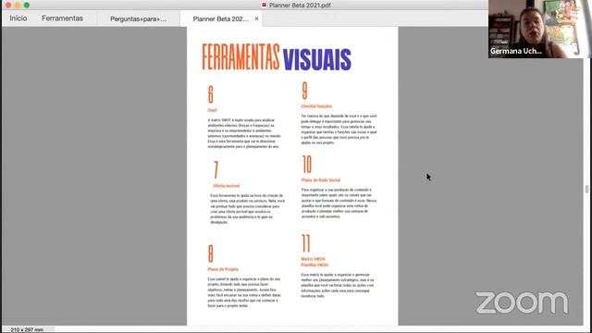Click the Planner Beta 2021.pdf window title
Viewport: 592px width, 333px height.
[x=300, y=6]
